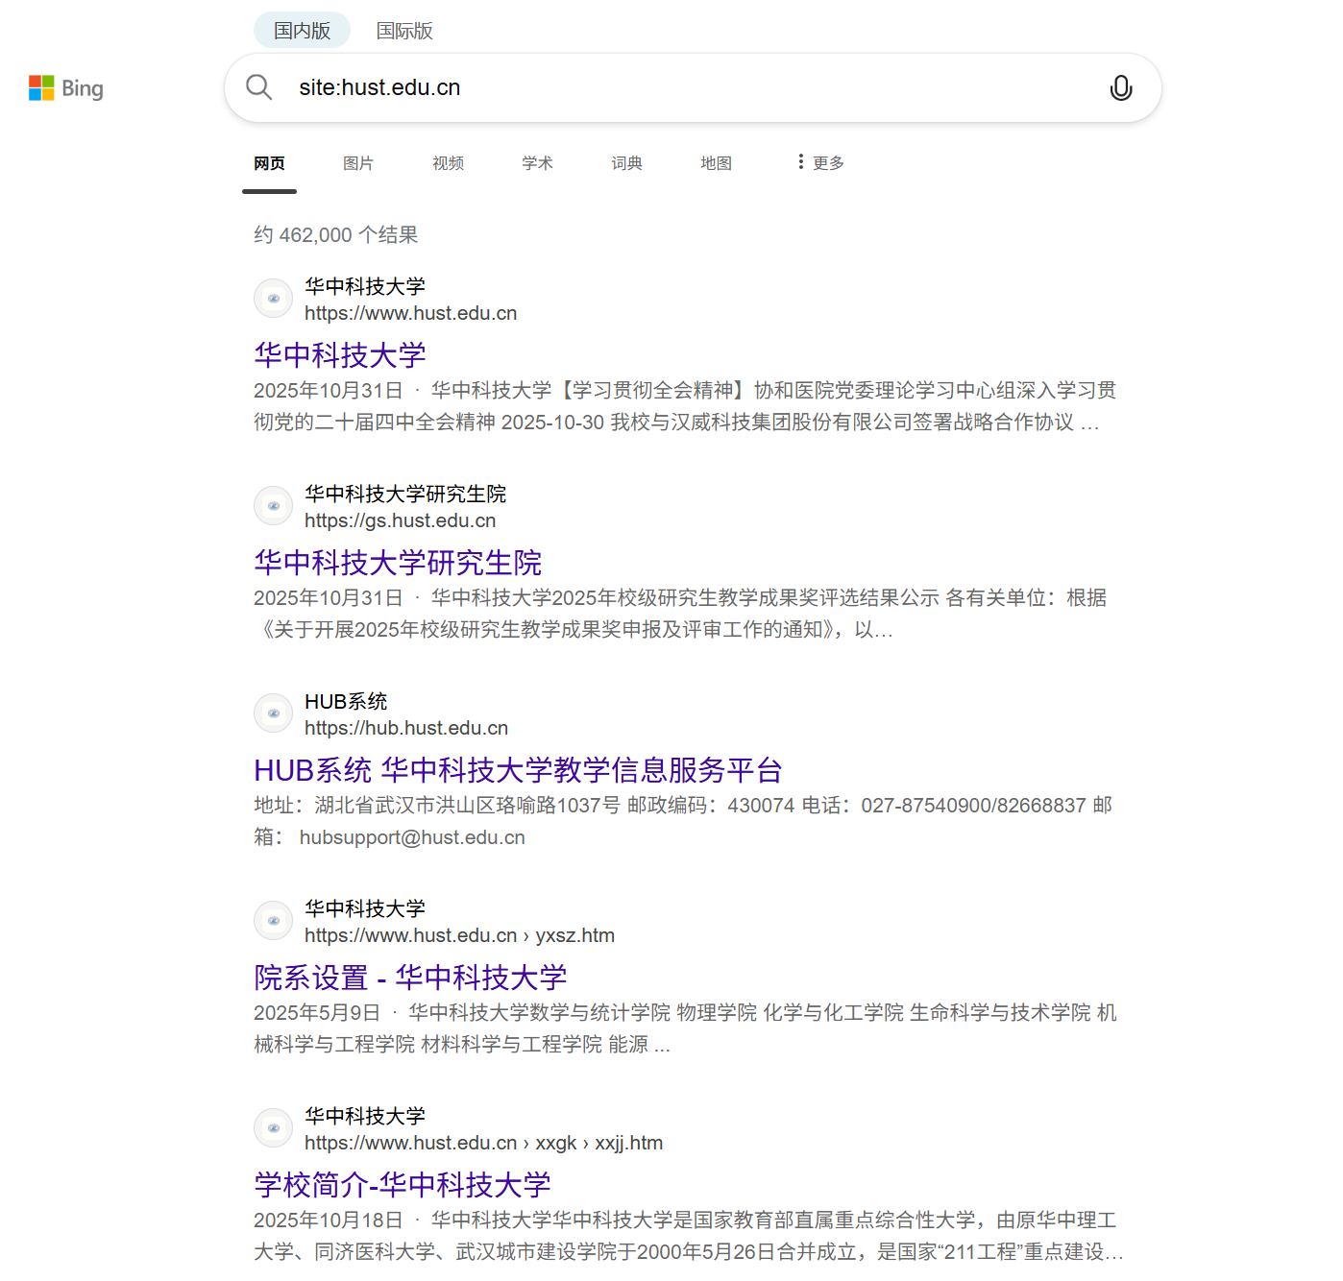This screenshot has height=1281, width=1343.
Task: Switch to 国际版 search
Action: click(x=404, y=31)
